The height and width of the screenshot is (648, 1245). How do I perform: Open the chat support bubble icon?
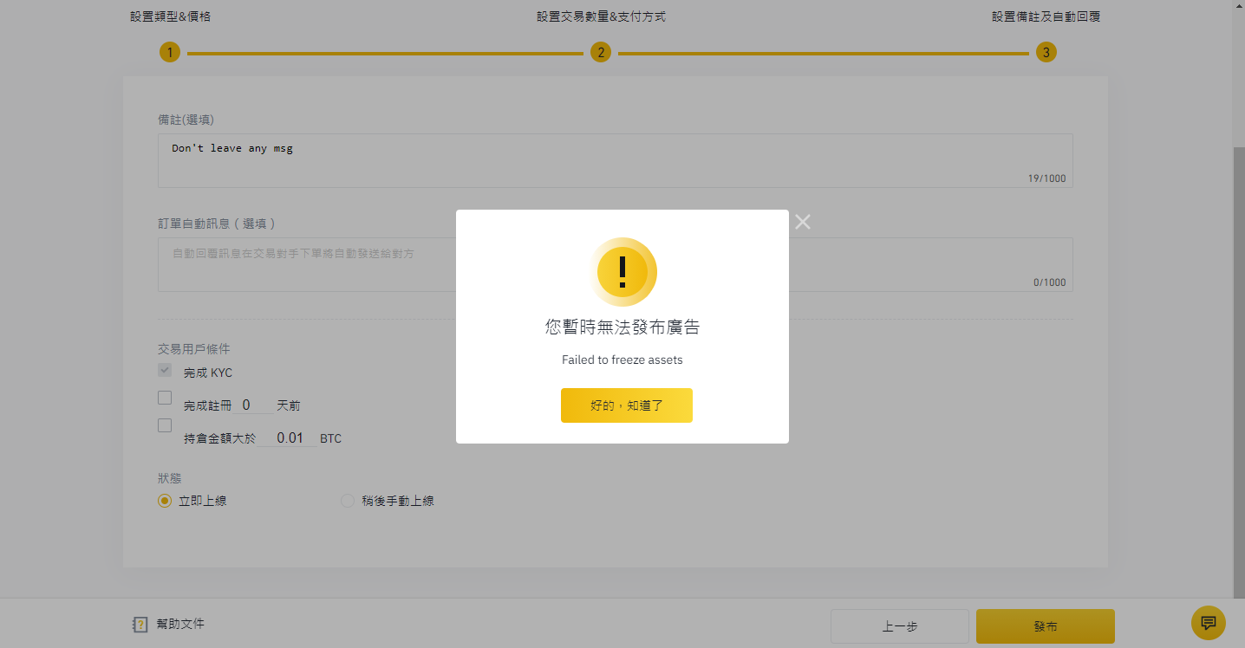pos(1208,623)
